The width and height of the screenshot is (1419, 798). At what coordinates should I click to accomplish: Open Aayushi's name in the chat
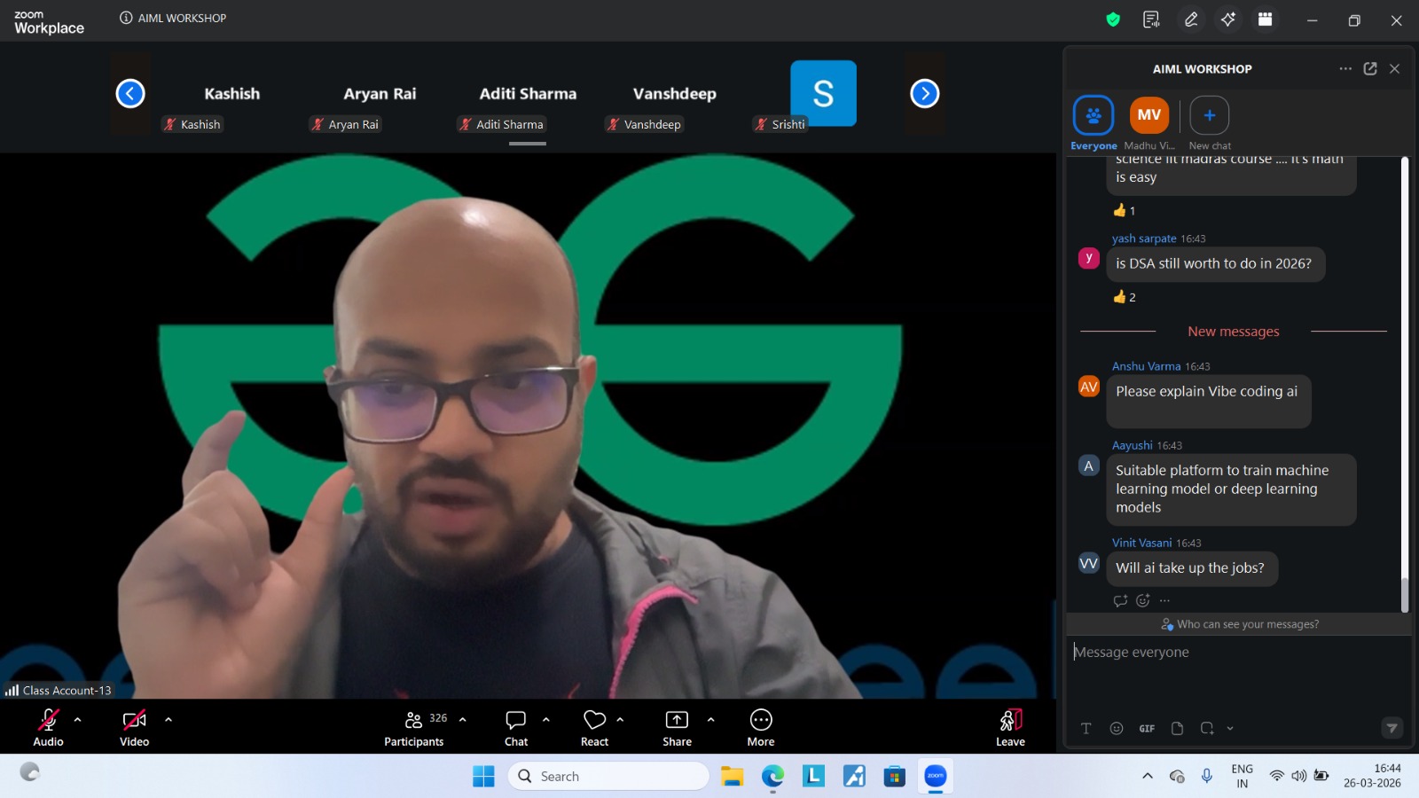pyautogui.click(x=1133, y=445)
